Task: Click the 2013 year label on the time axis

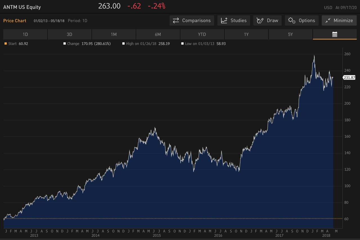Action: [34, 236]
